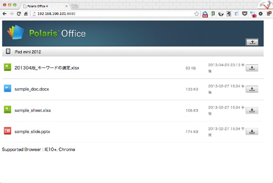Click the page icon in the address bar

click(34, 14)
